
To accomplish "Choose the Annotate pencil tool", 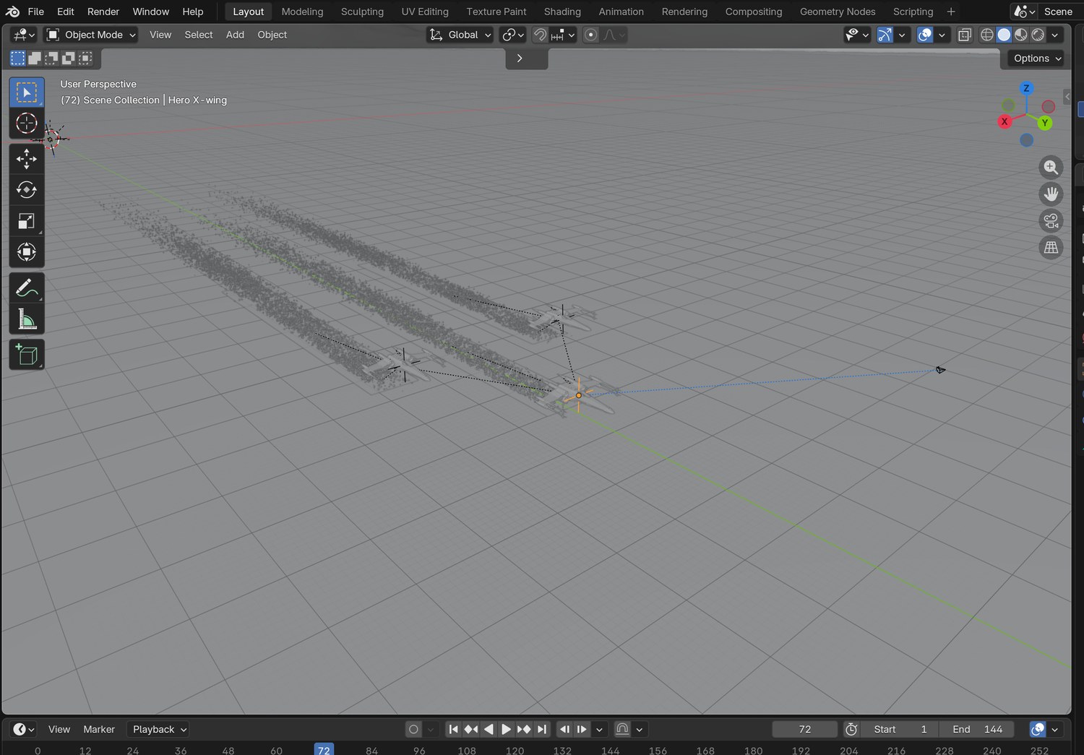I will pyautogui.click(x=27, y=288).
